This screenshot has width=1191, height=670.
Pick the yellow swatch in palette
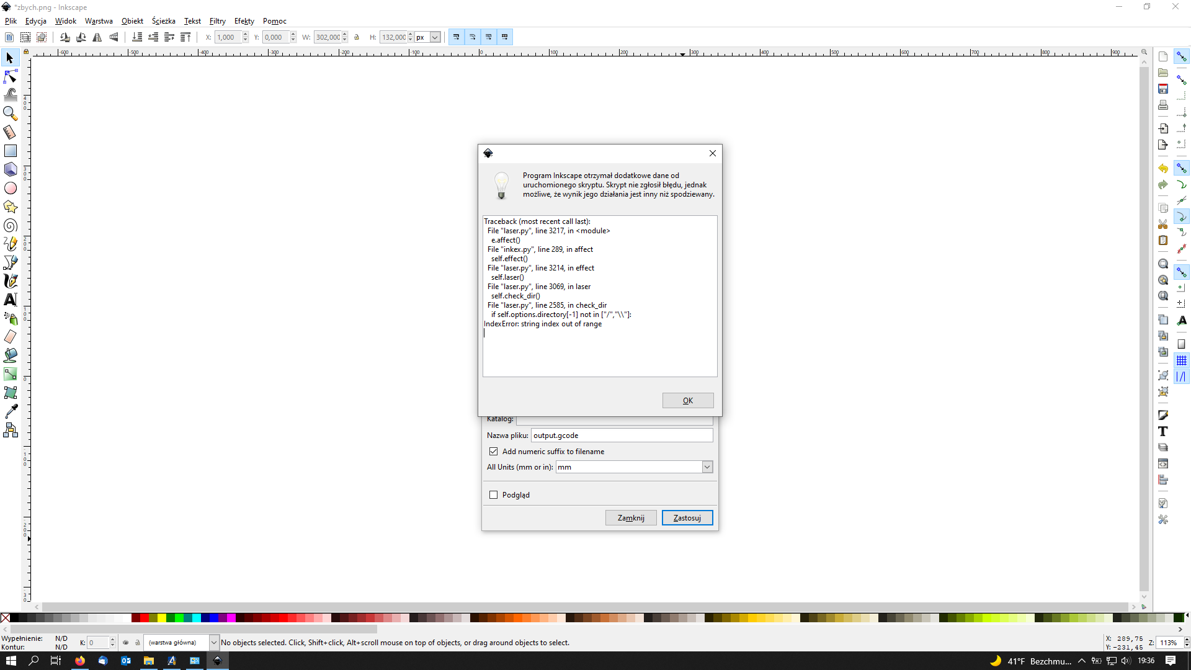click(x=161, y=618)
